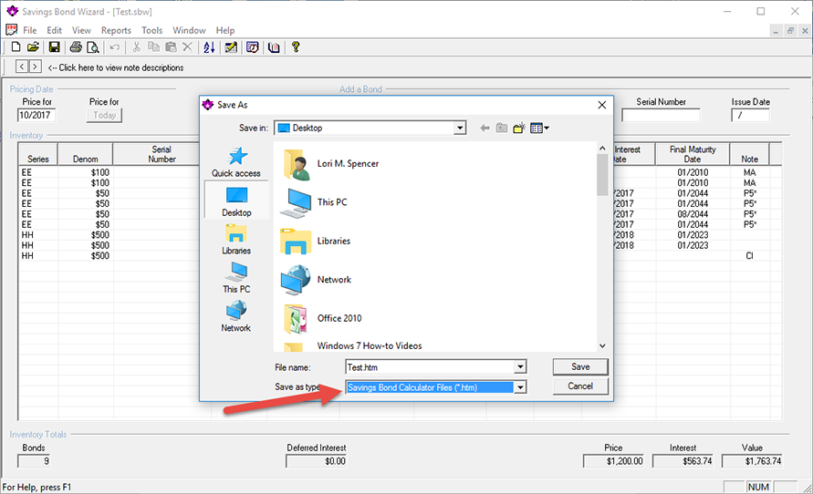The height and width of the screenshot is (494, 813).
Task: Click the Denom column header
Action: [x=85, y=154]
